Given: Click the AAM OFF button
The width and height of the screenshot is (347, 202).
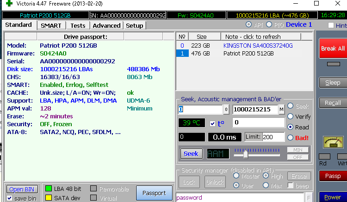Looking at the screenshot, I should click(298, 157).
